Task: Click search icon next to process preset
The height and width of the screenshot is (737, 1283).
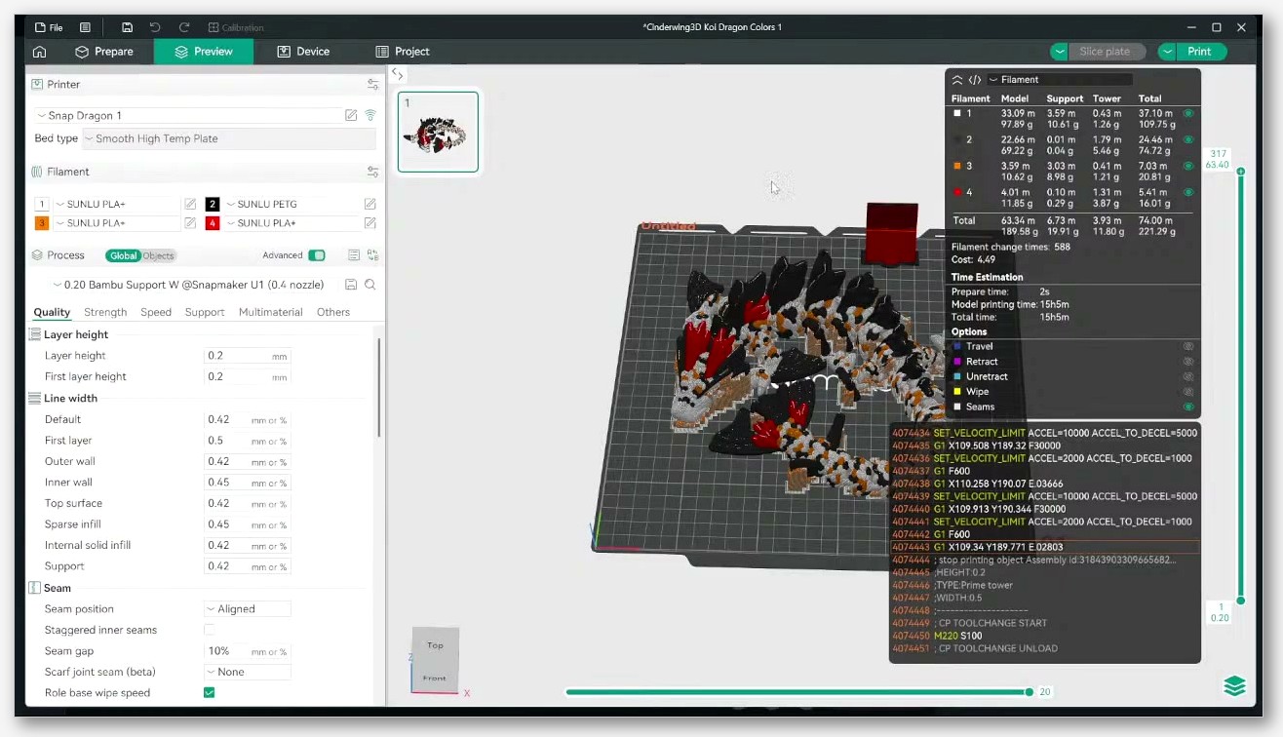Action: [370, 285]
